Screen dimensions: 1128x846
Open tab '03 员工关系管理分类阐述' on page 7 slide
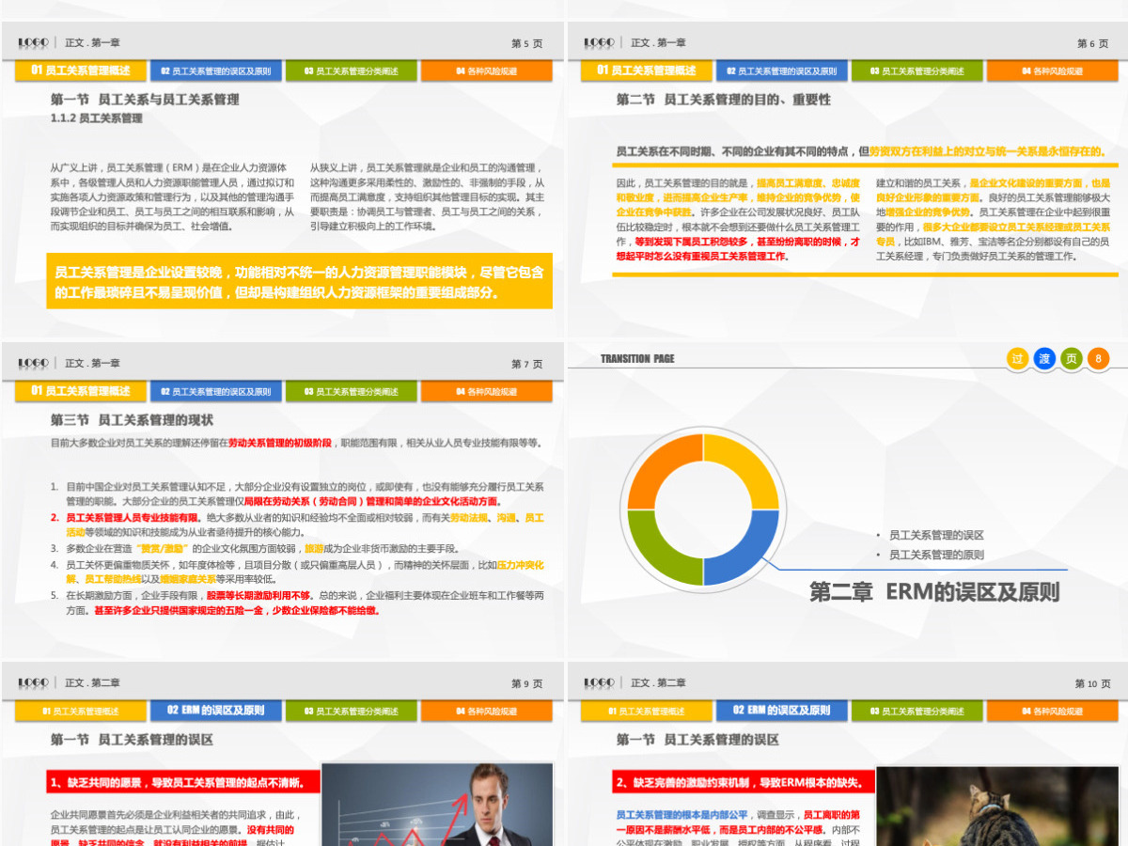pyautogui.click(x=351, y=391)
